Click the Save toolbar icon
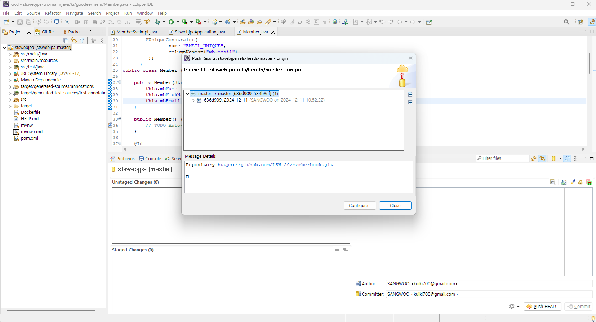596x322 pixels. [x=20, y=22]
